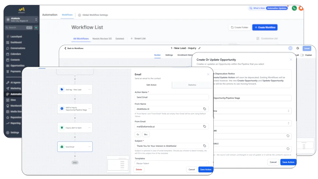Click the Bcc button
Image resolution: width=318 pixels, height=179 pixels.
[146, 134]
